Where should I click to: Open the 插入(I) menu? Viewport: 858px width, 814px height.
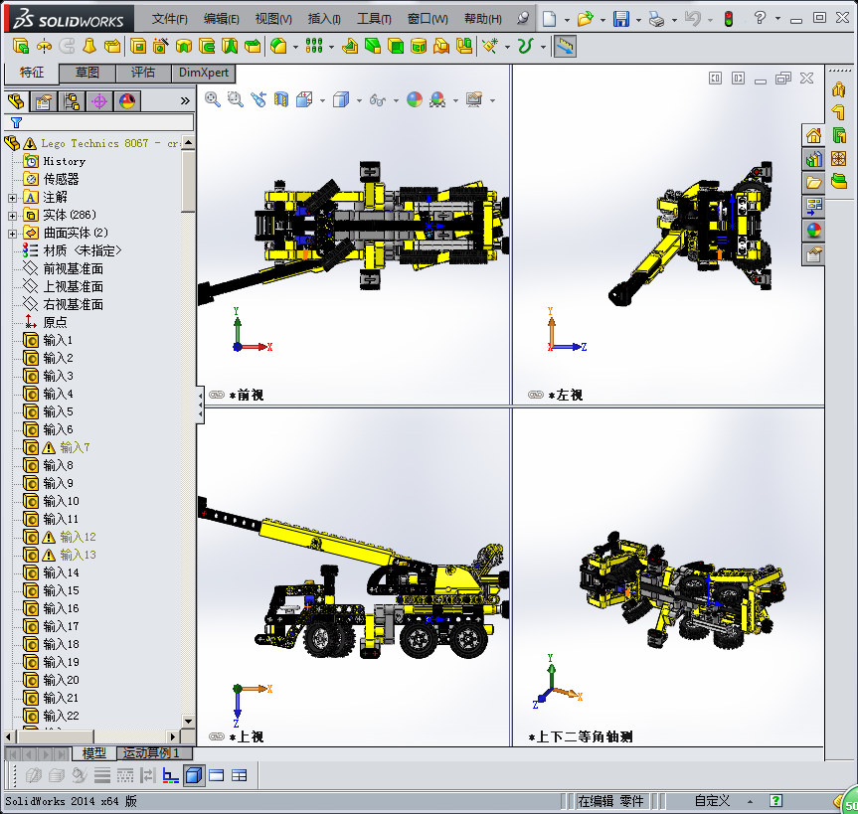pyautogui.click(x=324, y=19)
